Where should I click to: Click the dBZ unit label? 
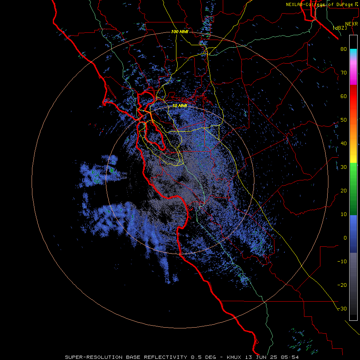[x=340, y=28]
